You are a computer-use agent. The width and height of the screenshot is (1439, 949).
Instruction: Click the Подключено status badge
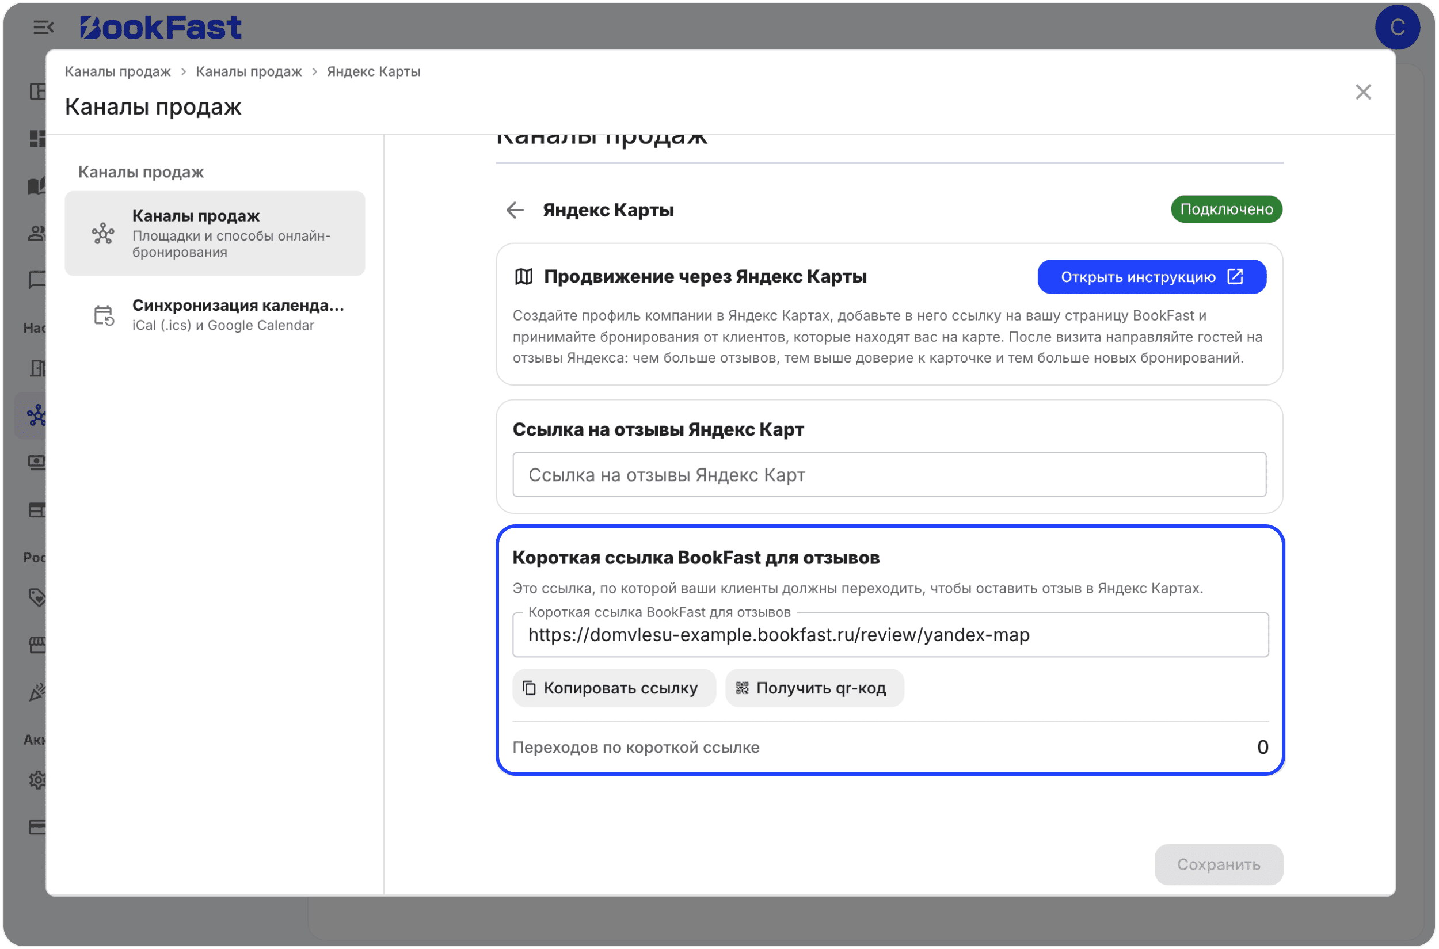1226,209
